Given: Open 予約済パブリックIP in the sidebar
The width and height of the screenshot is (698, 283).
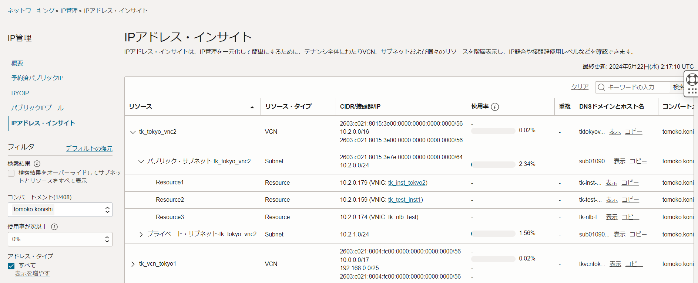Looking at the screenshot, I should [37, 78].
